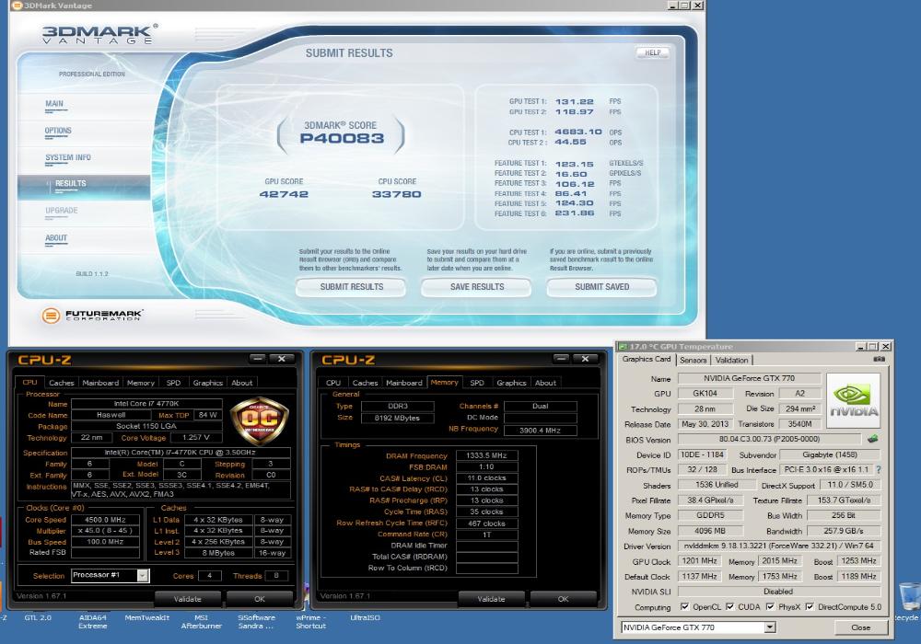Open SPD tab in left CPU-Z window
This screenshot has width=921, height=644.
(x=173, y=383)
